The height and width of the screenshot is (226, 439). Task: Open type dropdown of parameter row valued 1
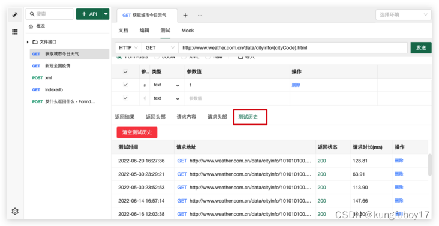166,85
